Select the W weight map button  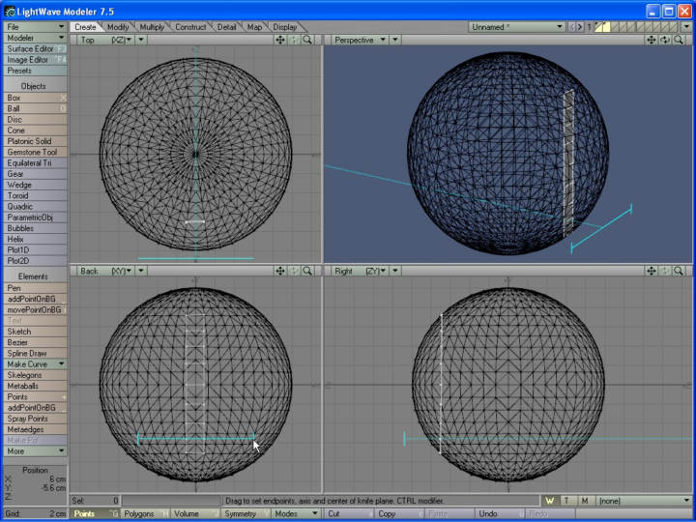click(x=550, y=501)
